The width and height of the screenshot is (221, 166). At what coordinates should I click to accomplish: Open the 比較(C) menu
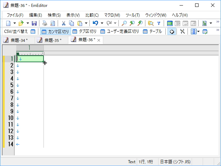pos(92,15)
